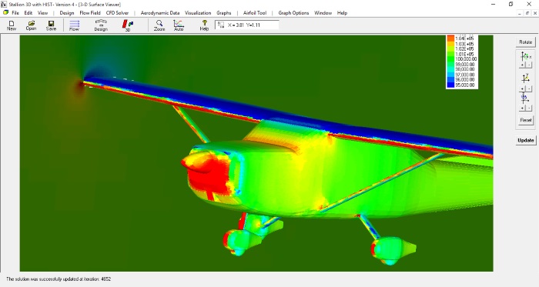Click the orange 1.04E+05 legend swatch
Image resolution: width=539 pixels, height=287 pixels.
[x=450, y=38]
